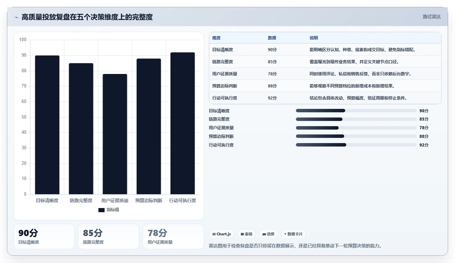The height and width of the screenshot is (263, 455).
Task: Click the 90分 cell in the table
Action: click(x=272, y=50)
